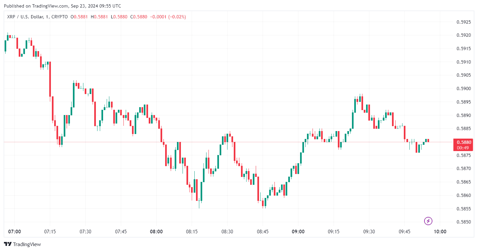Click the red 0.5880 current price label

(x=463, y=142)
